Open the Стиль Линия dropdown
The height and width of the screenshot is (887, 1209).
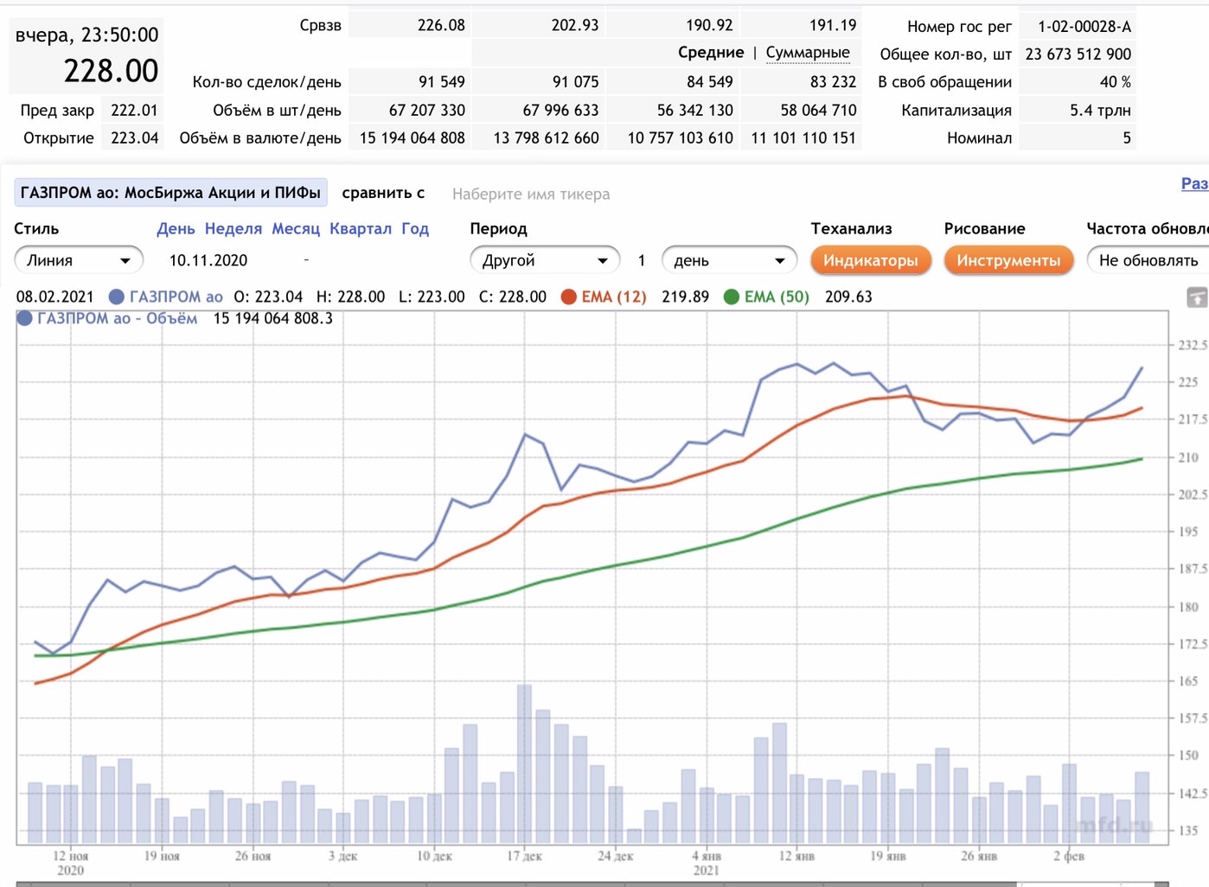point(79,260)
